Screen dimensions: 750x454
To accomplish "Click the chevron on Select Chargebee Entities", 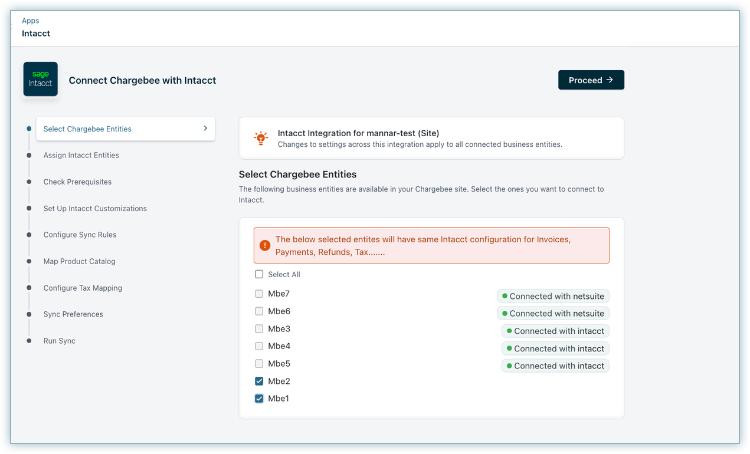I will click(205, 128).
